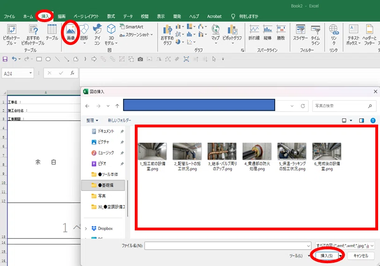Open help in the file dialog
Viewport: 380px width, 266px height.
coord(373,120)
